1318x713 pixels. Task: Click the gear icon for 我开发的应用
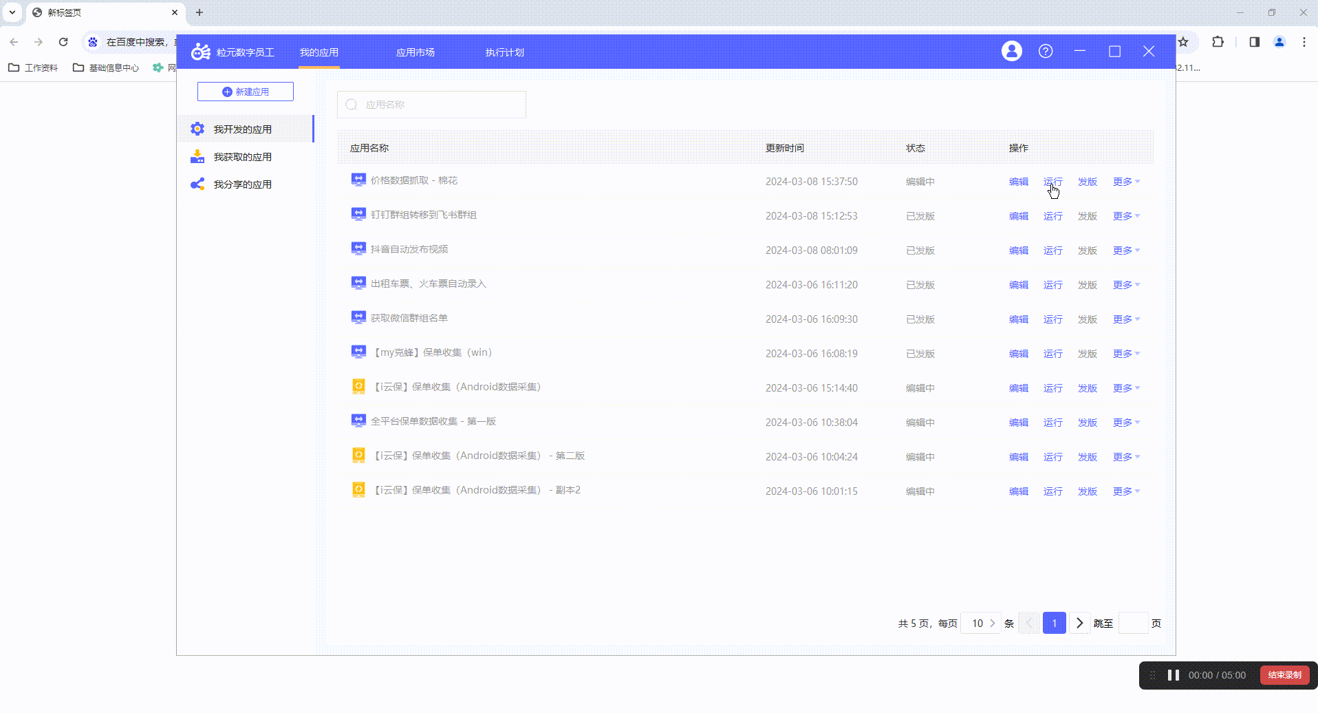click(197, 129)
